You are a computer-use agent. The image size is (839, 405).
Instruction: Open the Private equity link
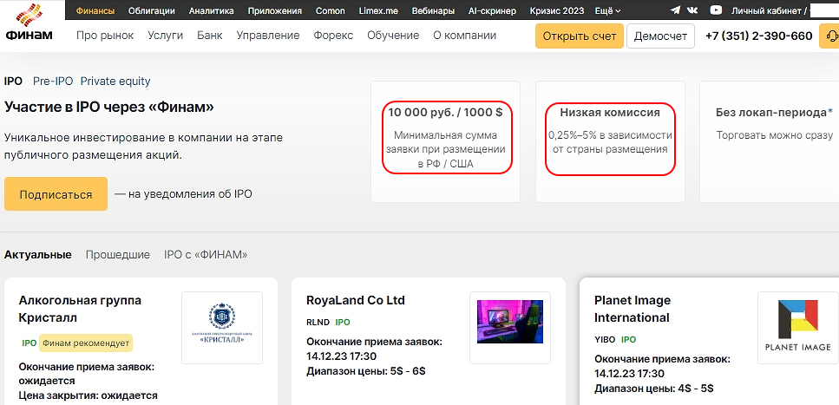[x=115, y=82]
